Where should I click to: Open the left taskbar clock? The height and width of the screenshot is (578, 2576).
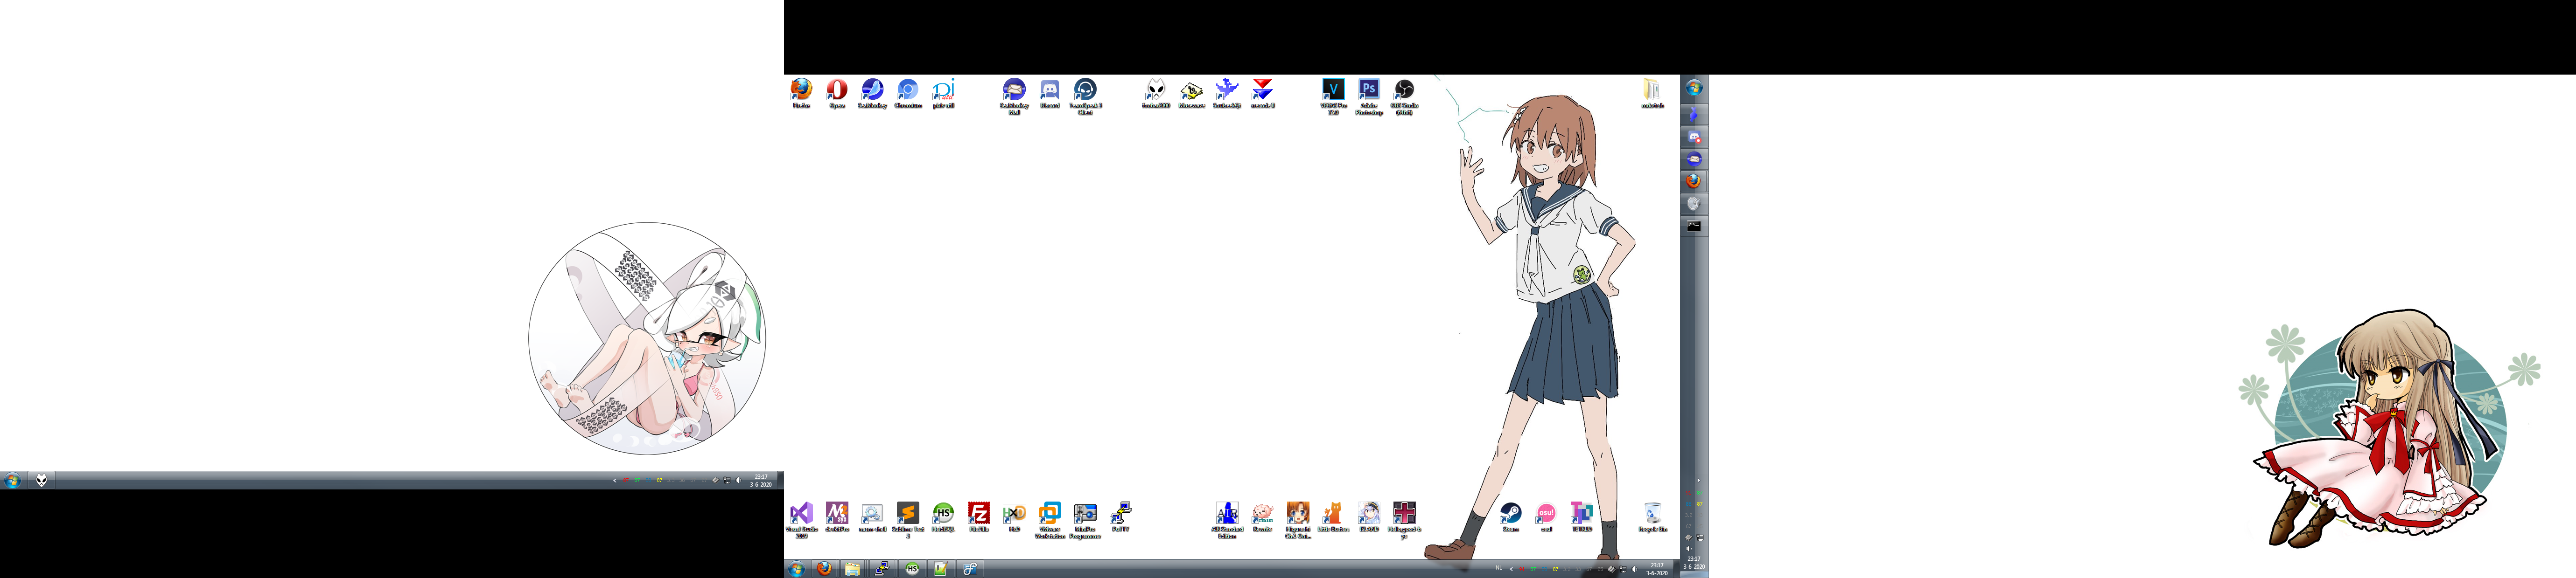pos(761,480)
